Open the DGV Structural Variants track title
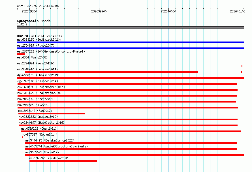Viewport: 252px width, 172px height. (x=40, y=36)
